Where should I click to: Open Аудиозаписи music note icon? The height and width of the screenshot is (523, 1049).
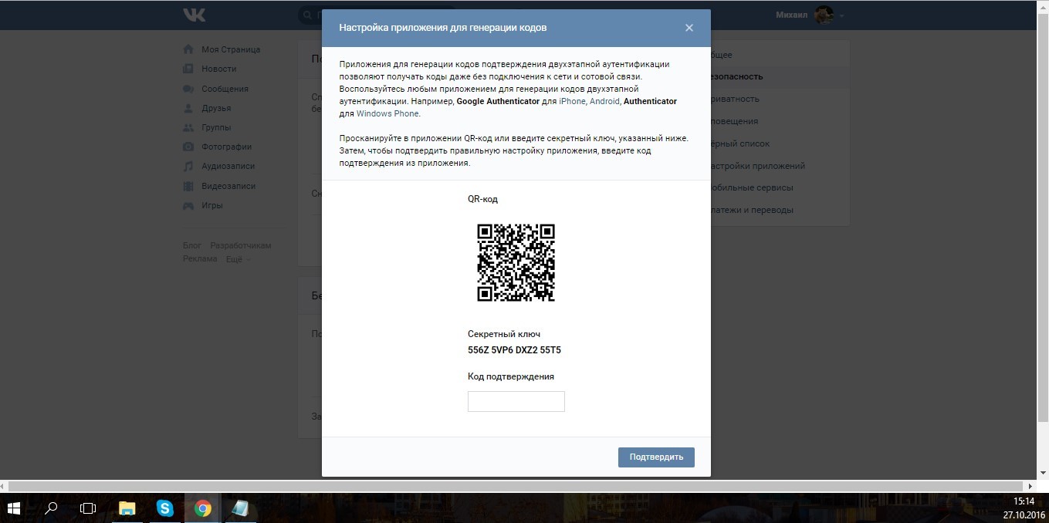pos(188,166)
